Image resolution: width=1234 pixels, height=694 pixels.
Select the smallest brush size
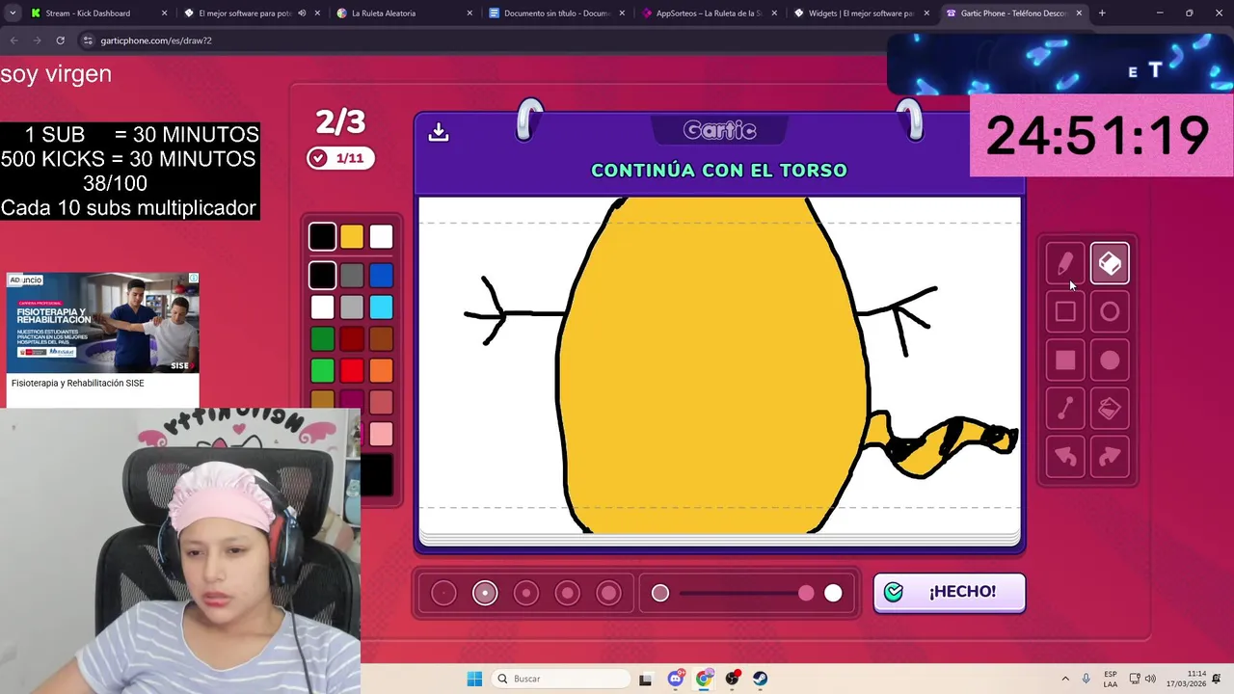coord(443,593)
